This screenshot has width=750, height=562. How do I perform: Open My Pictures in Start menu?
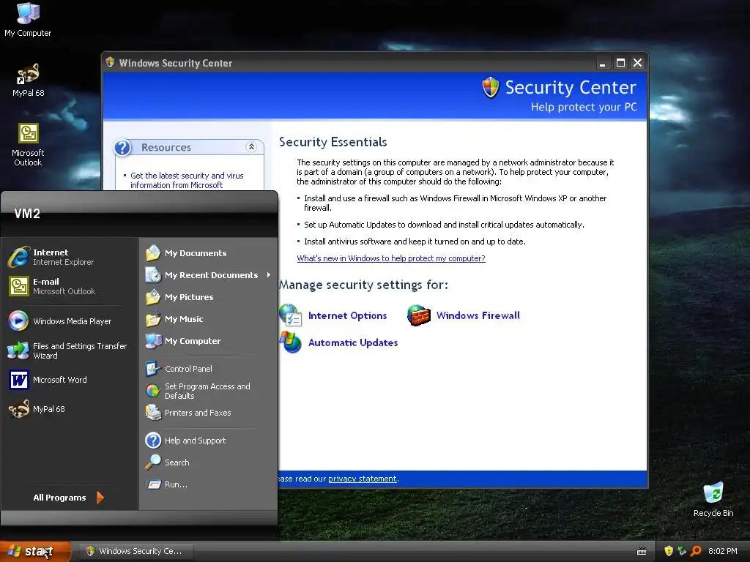coord(180,297)
